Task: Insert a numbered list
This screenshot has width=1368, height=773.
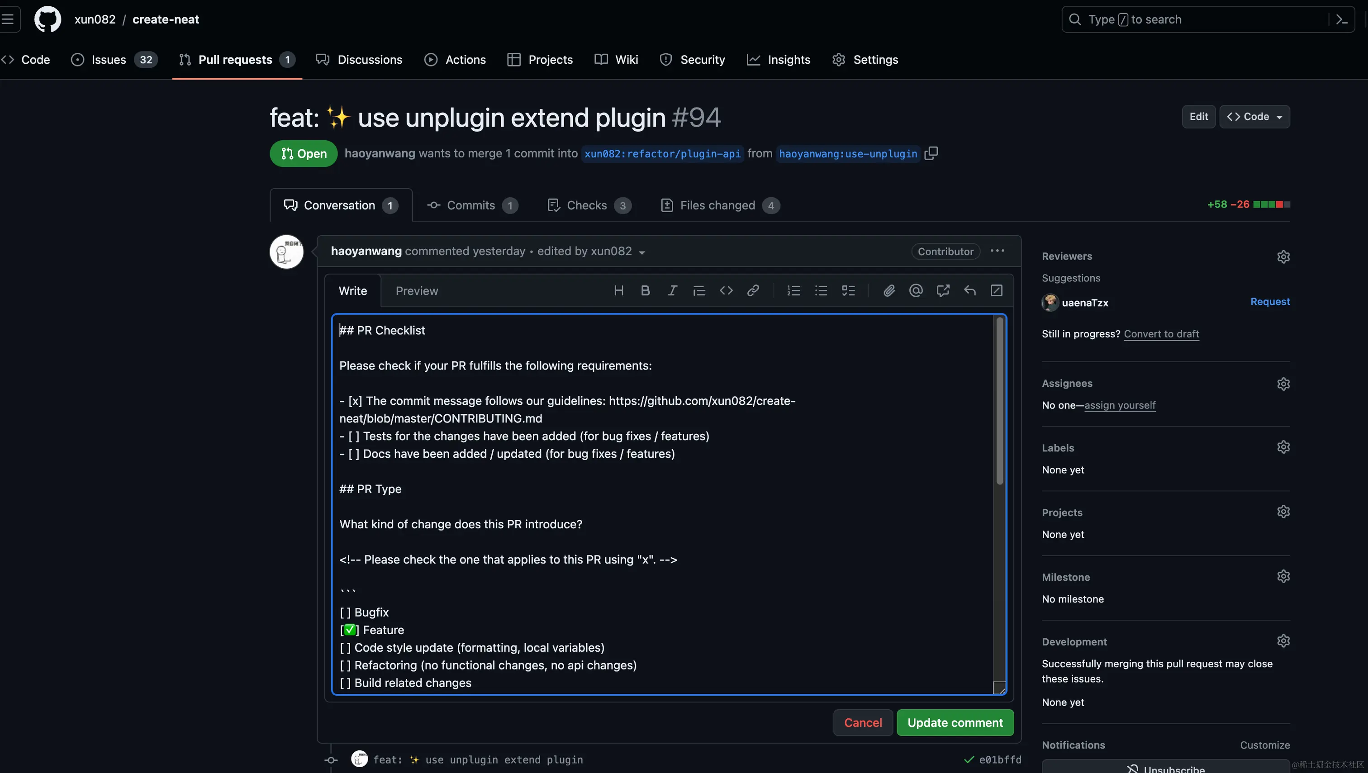Action: pyautogui.click(x=793, y=290)
